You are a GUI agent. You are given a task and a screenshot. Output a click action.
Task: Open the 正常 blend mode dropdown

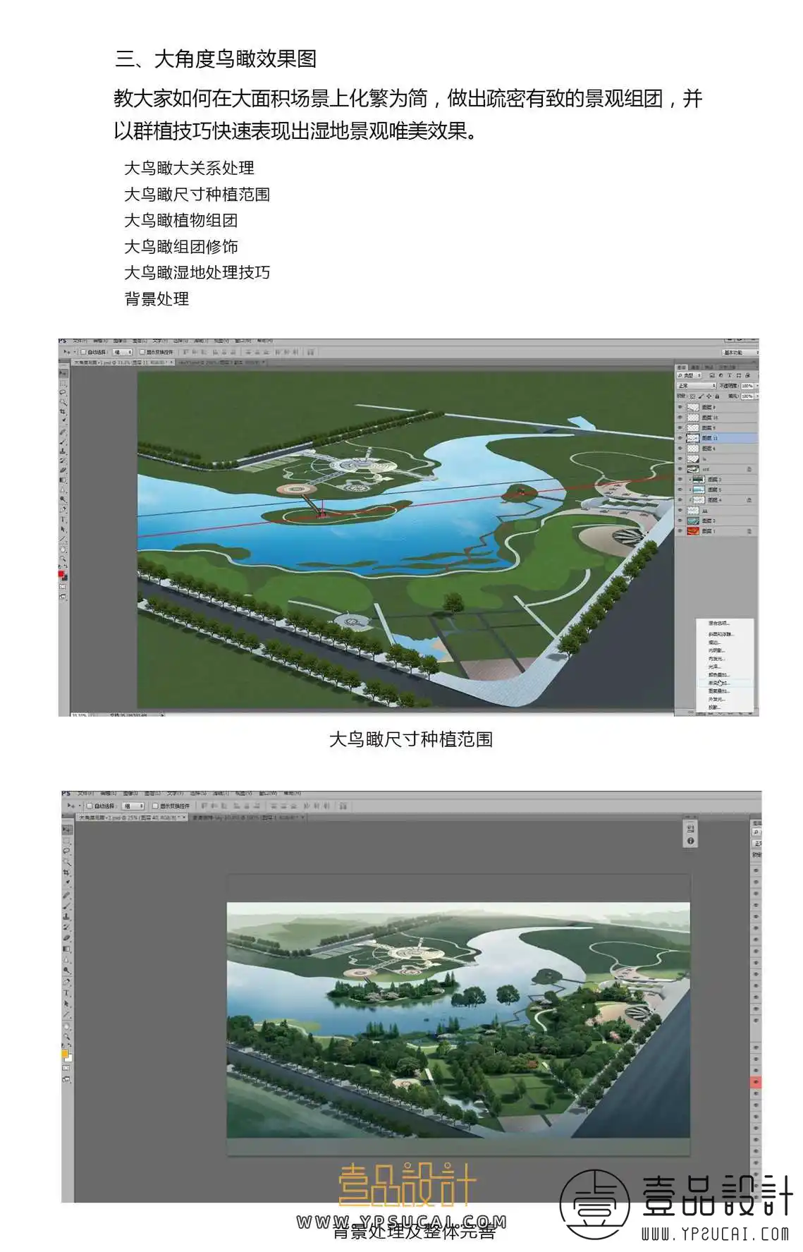pos(696,386)
